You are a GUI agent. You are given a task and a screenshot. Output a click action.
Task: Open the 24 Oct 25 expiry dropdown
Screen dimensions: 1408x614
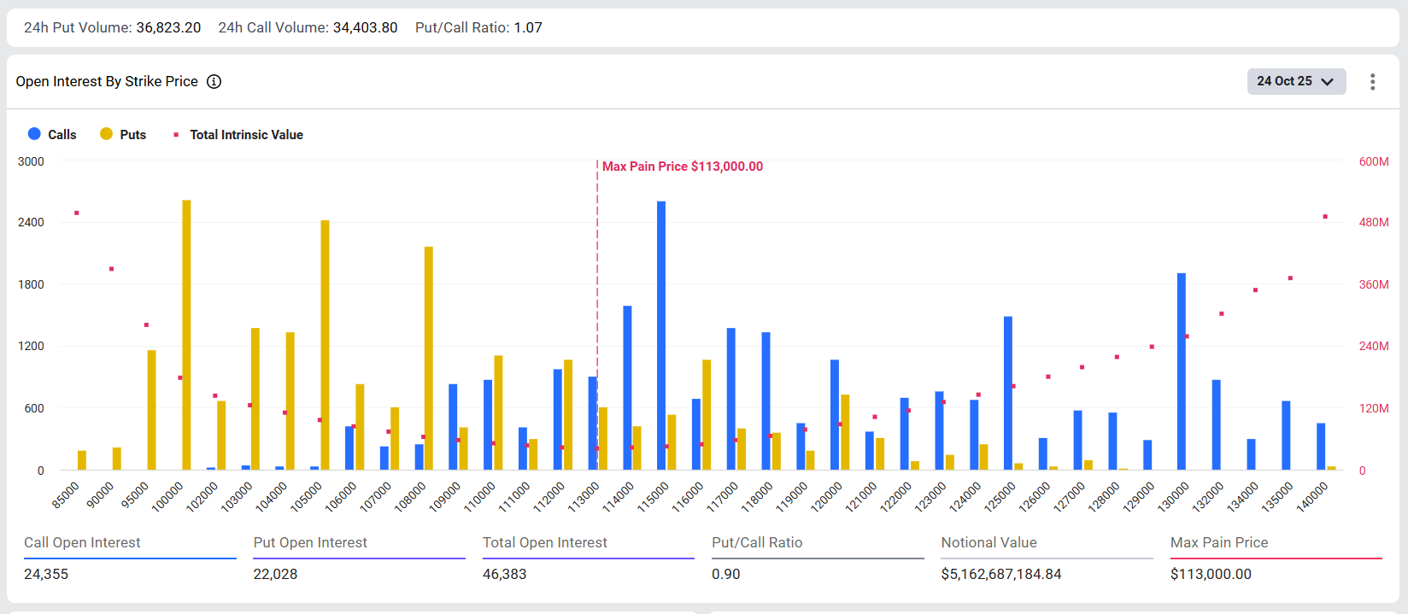pyautogui.click(x=1295, y=81)
